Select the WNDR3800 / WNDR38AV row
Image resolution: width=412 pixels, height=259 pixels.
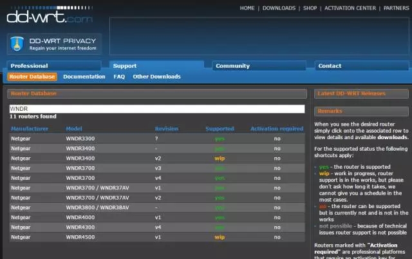point(157,207)
